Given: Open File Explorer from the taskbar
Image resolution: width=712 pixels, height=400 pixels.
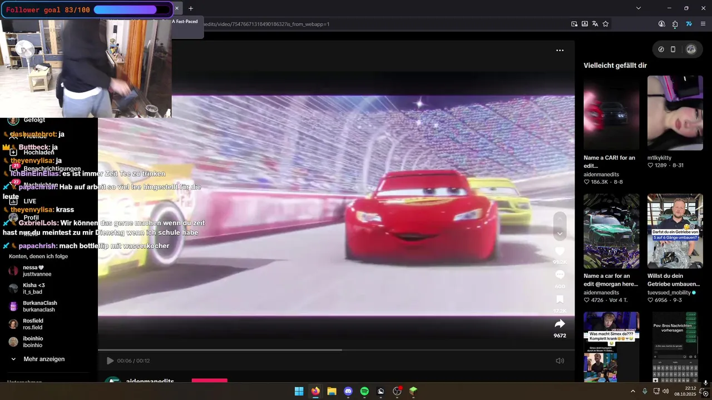Looking at the screenshot, I should [x=332, y=391].
